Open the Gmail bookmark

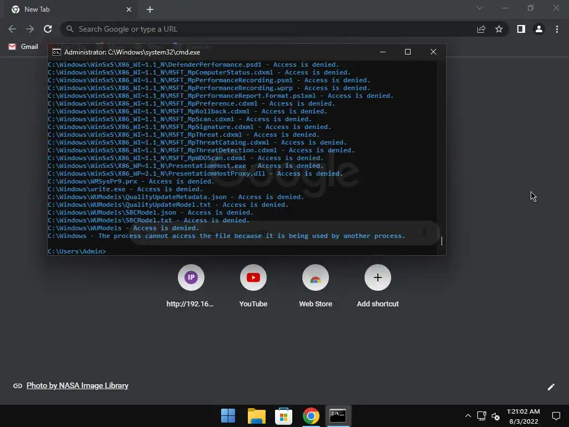pyautogui.click(x=23, y=47)
